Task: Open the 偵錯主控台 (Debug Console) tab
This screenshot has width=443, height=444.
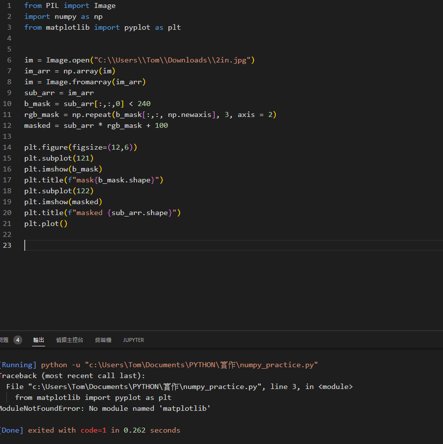Action: click(x=69, y=340)
